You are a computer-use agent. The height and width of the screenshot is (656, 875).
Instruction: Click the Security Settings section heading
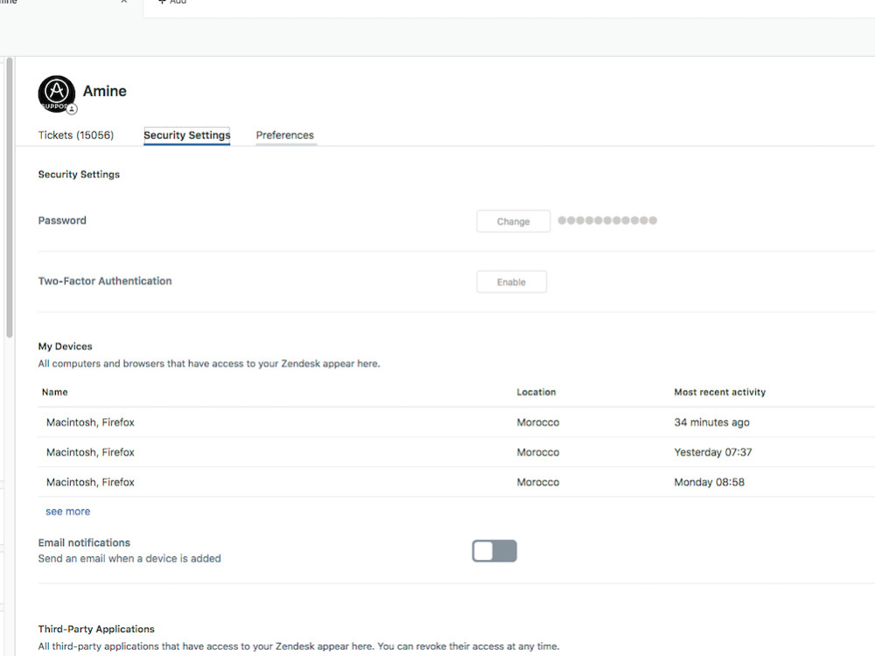click(79, 175)
